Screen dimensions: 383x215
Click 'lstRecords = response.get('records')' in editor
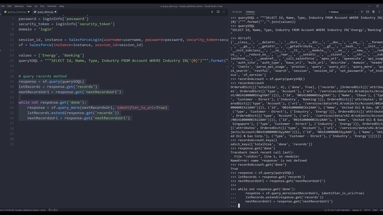tap(57, 87)
